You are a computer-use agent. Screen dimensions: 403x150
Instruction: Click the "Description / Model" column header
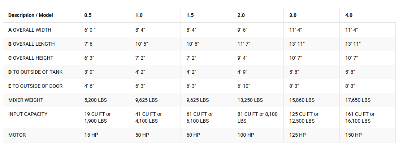pyautogui.click(x=31, y=15)
